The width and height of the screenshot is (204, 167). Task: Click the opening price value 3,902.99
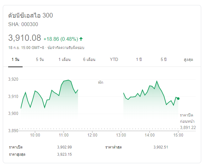pyautogui.click(x=65, y=147)
